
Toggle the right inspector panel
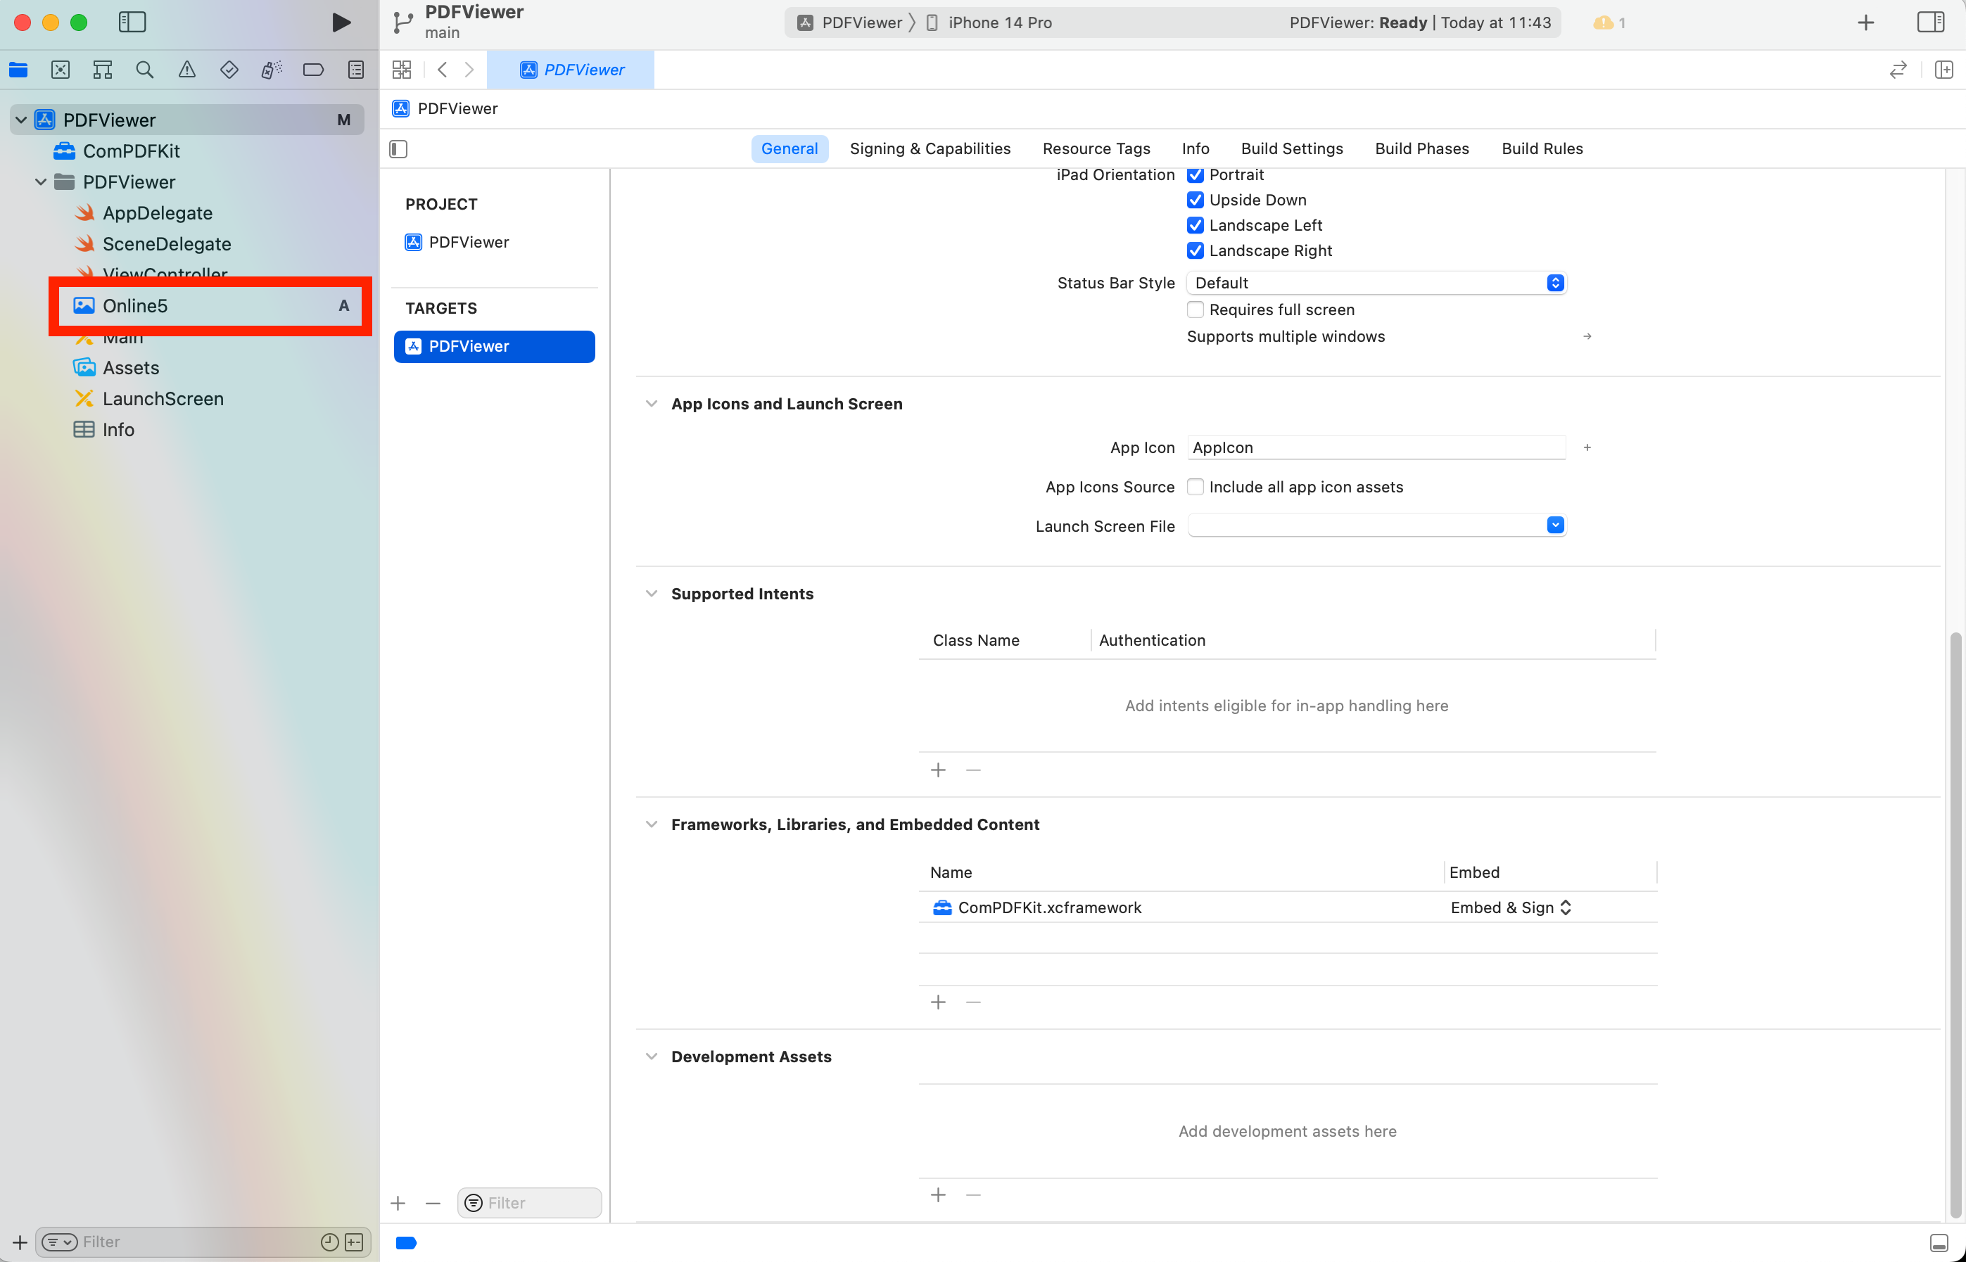tap(1930, 22)
